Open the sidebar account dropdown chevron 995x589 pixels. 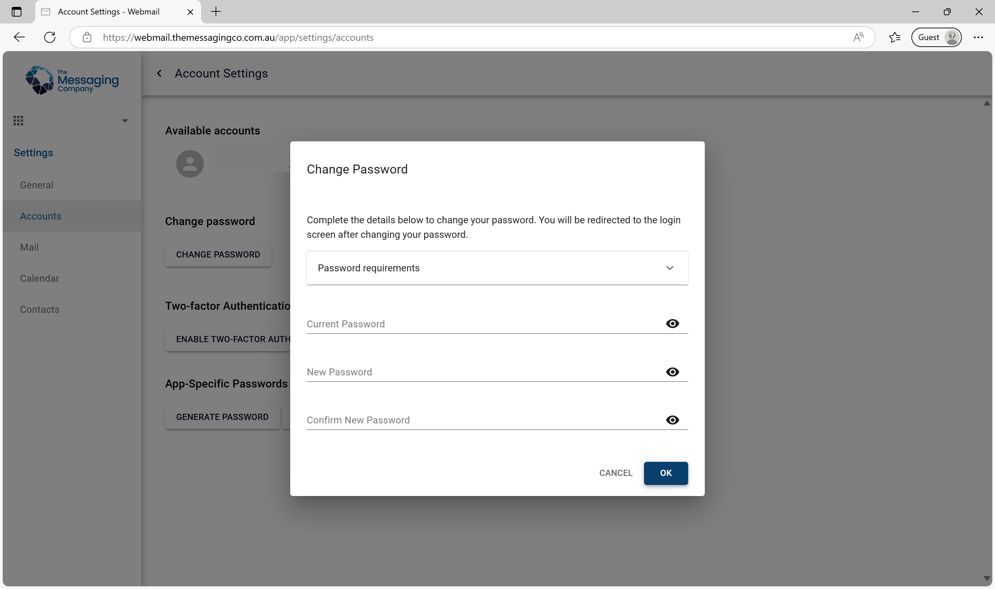coord(124,120)
